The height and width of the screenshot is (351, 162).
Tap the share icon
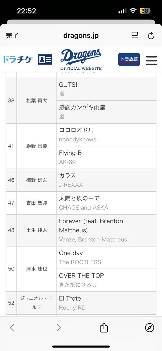pos(104,328)
